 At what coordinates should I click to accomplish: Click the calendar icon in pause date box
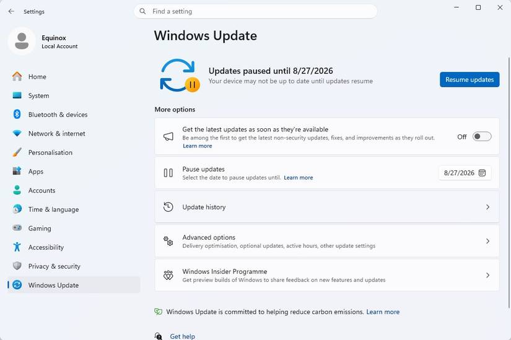coord(482,173)
